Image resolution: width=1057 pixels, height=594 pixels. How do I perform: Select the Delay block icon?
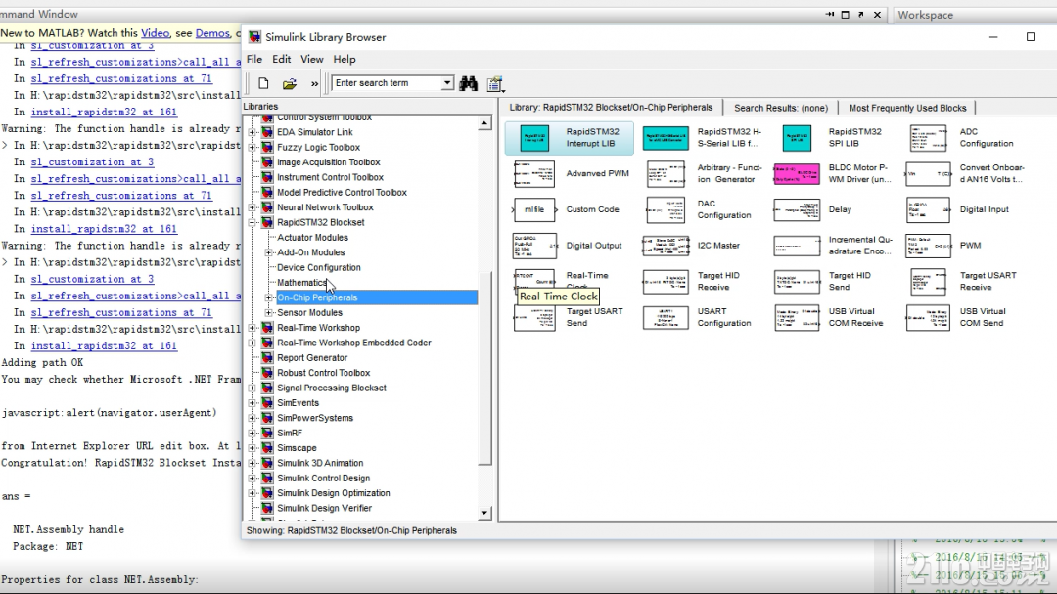coord(797,209)
